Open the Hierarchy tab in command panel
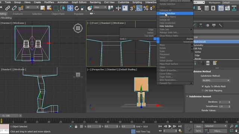This screenshot has height=134, width=239. point(201,25)
